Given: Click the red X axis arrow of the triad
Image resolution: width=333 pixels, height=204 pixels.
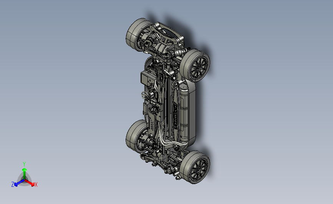Looking at the screenshot, I should [x=29, y=183].
